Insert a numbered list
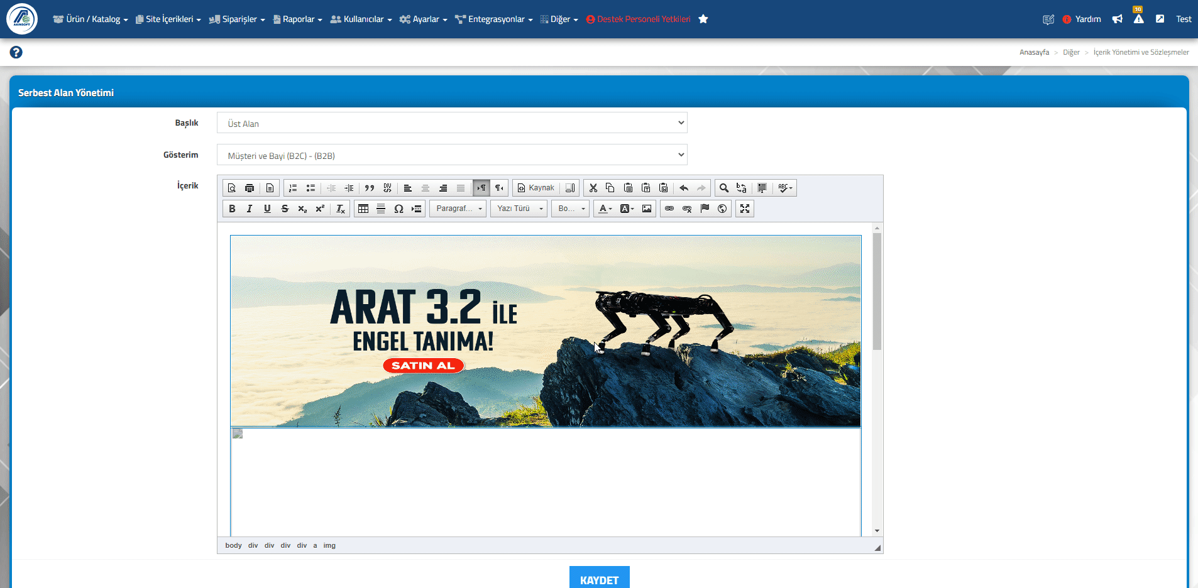Image resolution: width=1198 pixels, height=588 pixels. (293, 188)
